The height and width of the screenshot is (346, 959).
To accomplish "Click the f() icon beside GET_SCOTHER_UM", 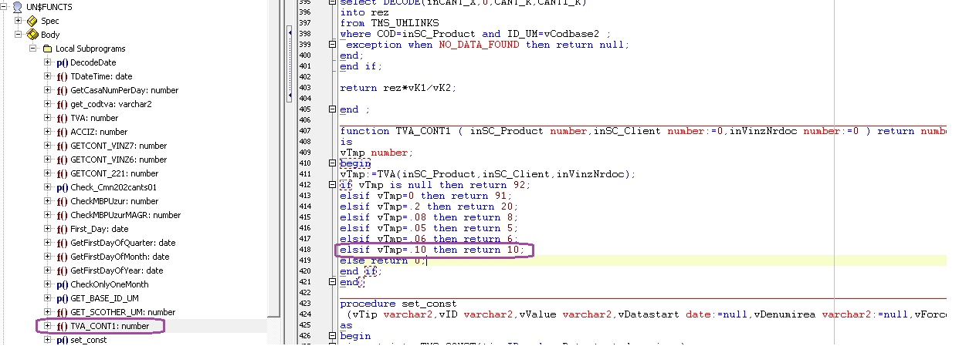I will coord(63,312).
